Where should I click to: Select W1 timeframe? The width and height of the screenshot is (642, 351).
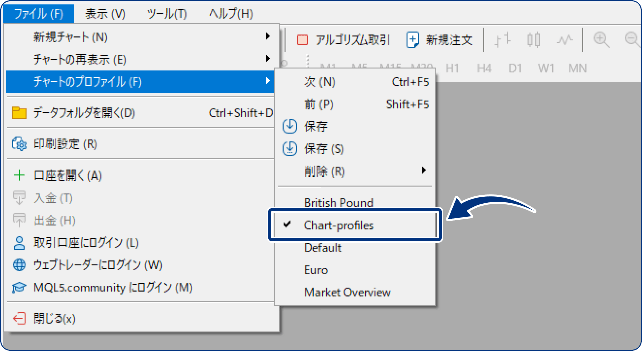546,68
